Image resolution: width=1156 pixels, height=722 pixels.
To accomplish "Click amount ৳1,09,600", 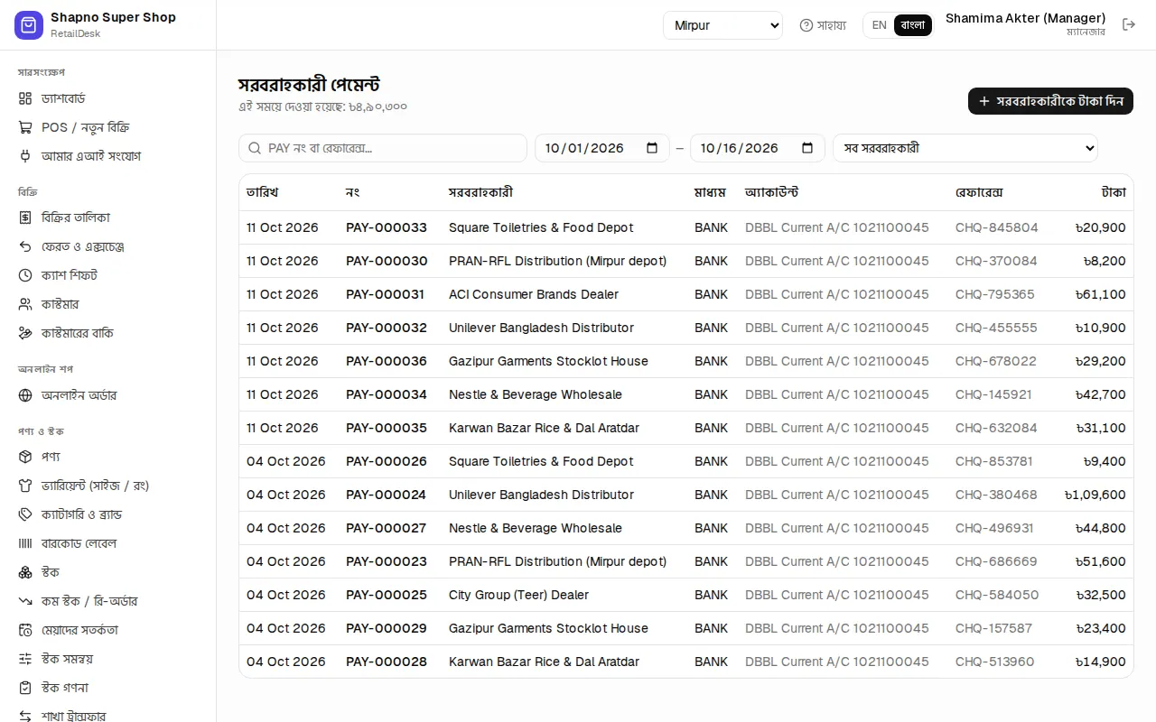I will pyautogui.click(x=1095, y=495).
